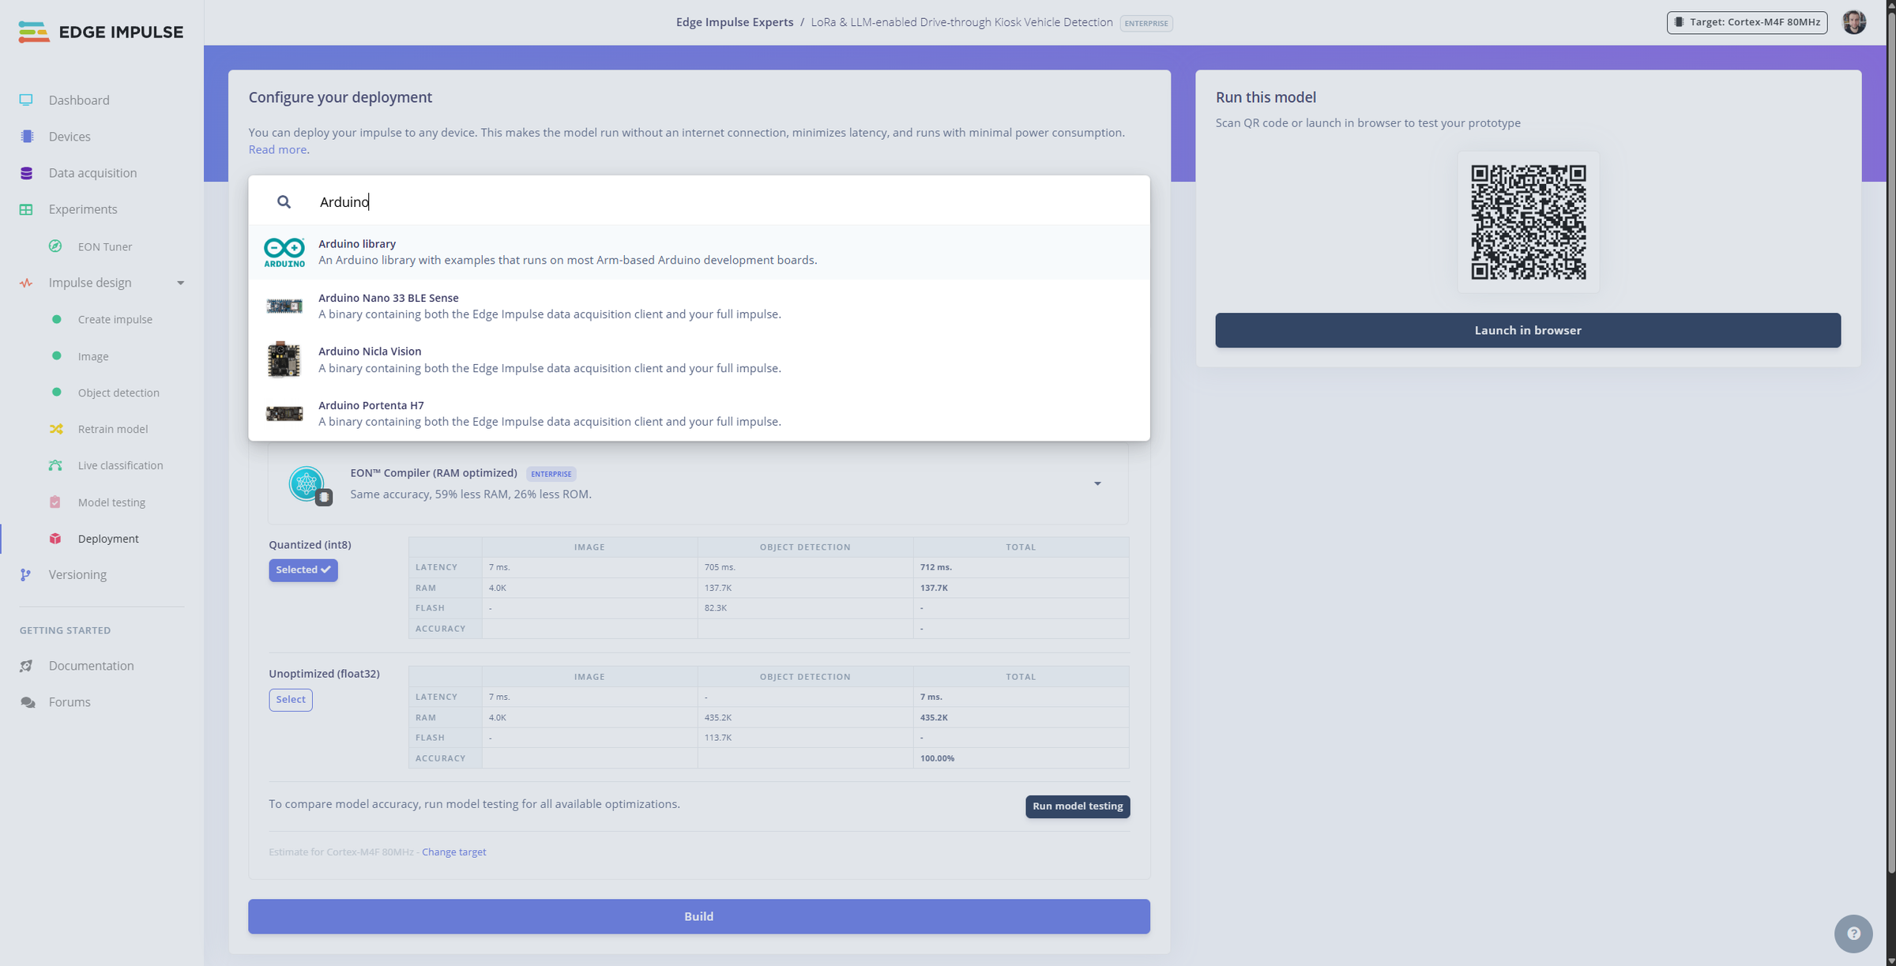The height and width of the screenshot is (966, 1896).
Task: Click the Deployment box icon
Action: point(55,539)
